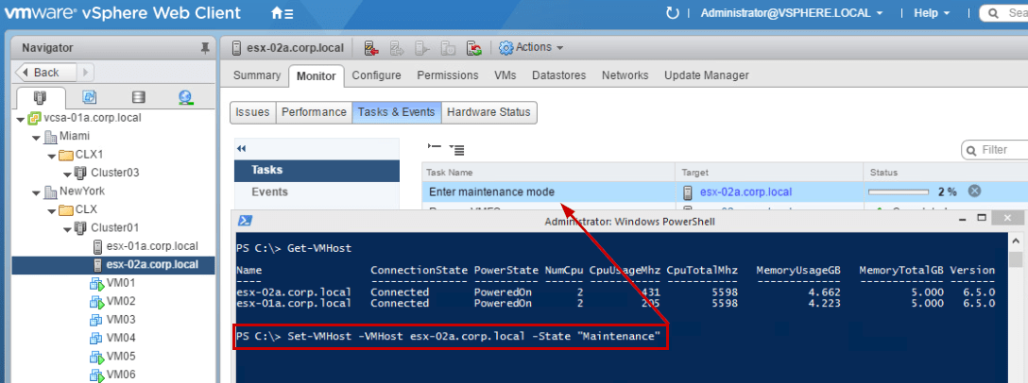
Task: Select the Enter maintenance mode task row
Action: [x=725, y=191]
